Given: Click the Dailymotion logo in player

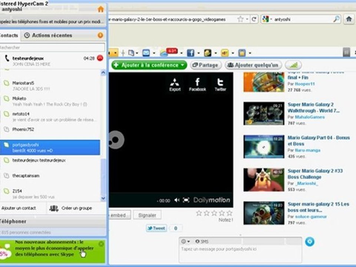Looking at the screenshot, I should [212, 200].
